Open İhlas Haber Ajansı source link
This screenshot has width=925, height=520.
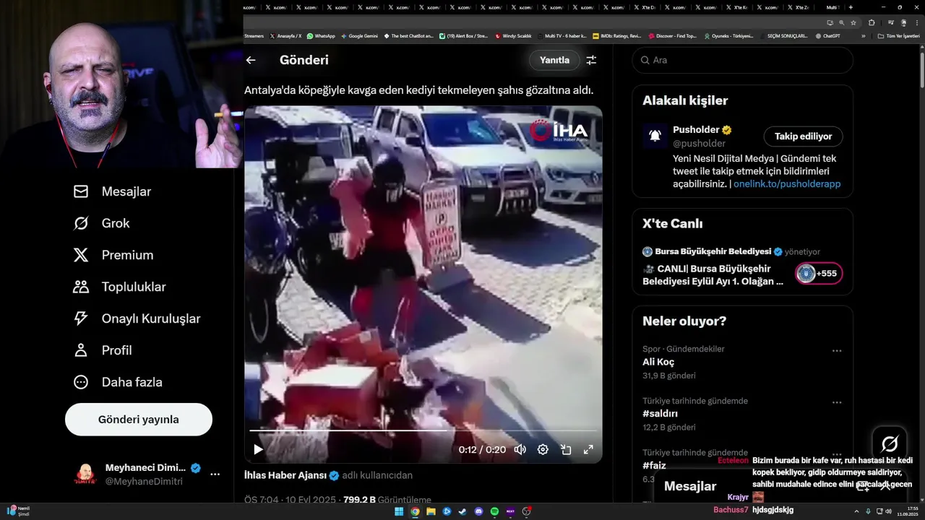(x=285, y=475)
